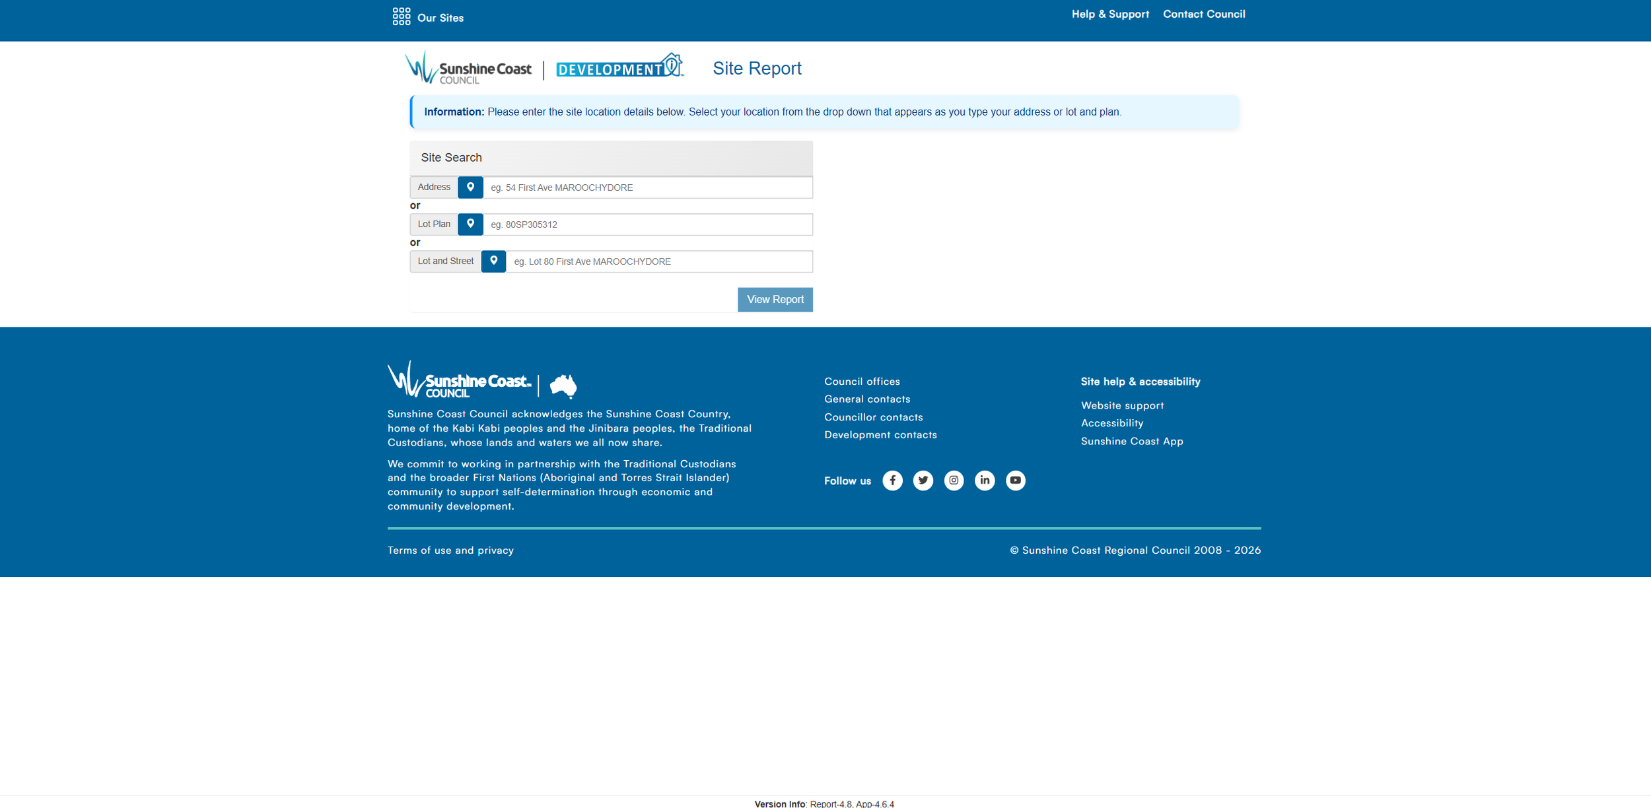1651x808 pixels.
Task: Click the copyright Sunshine Coast Regional Council text
Action: click(x=1135, y=551)
